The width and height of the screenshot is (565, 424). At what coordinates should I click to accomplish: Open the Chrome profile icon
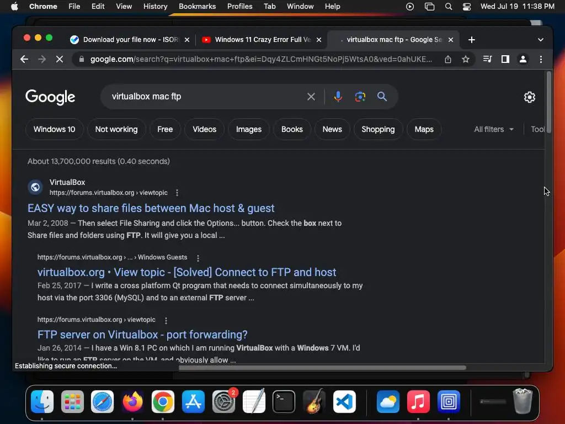click(523, 59)
